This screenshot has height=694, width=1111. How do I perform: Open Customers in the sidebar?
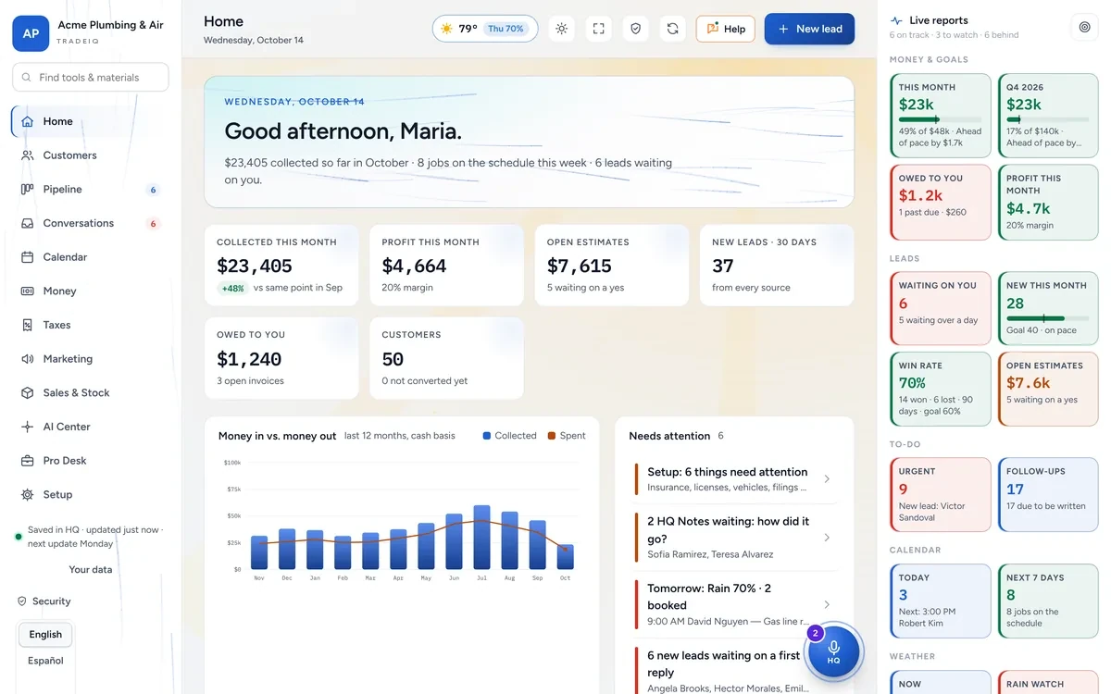pyautogui.click(x=90, y=155)
